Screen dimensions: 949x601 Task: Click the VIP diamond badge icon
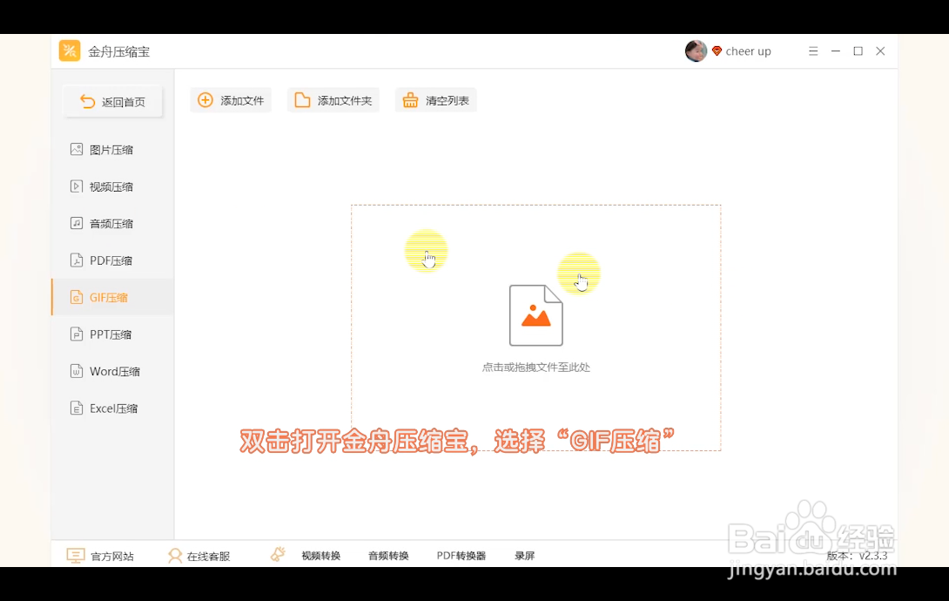(717, 51)
